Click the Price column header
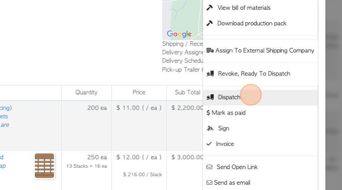342x190 pixels. pyautogui.click(x=139, y=92)
